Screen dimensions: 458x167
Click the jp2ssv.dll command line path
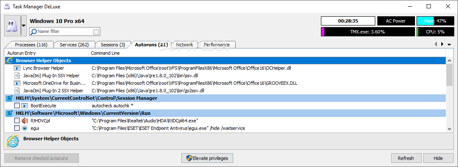(x=148, y=91)
